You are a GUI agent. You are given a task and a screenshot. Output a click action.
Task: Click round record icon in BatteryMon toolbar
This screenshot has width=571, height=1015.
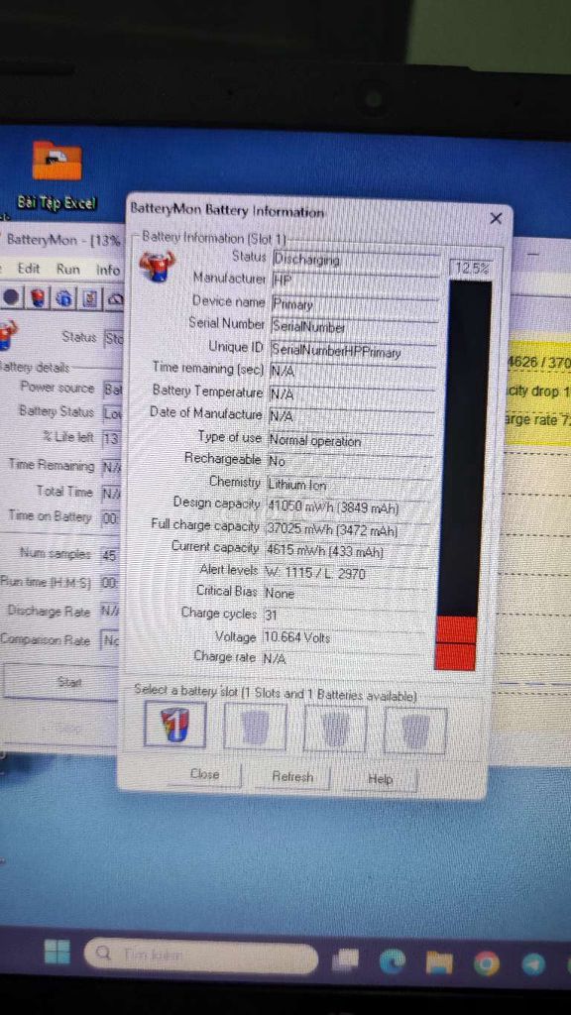11,297
